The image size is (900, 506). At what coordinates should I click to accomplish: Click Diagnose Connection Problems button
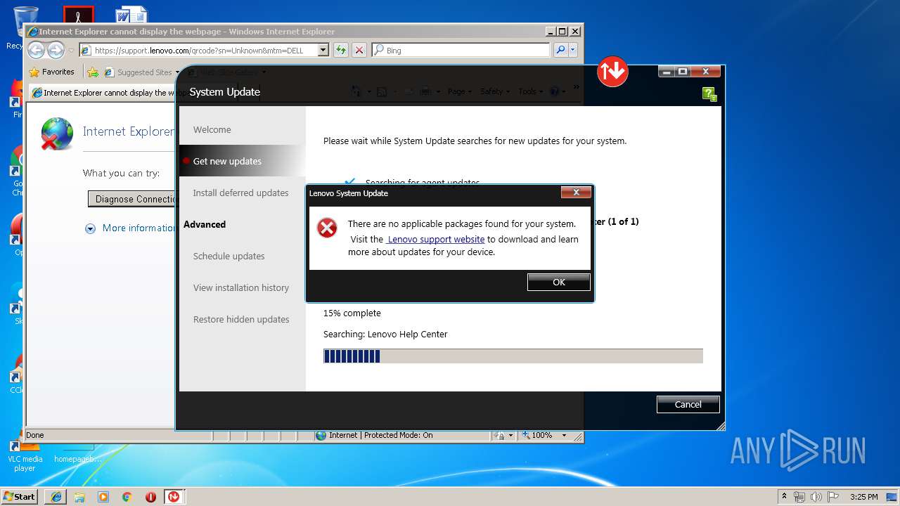(x=131, y=199)
